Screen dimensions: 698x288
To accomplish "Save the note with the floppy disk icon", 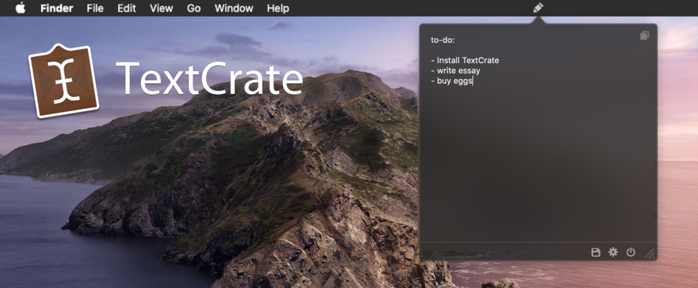I will tap(596, 253).
